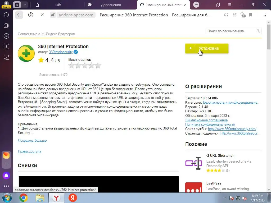
Task: Enable page read-aloud headphones icon
Action: coord(226,15)
